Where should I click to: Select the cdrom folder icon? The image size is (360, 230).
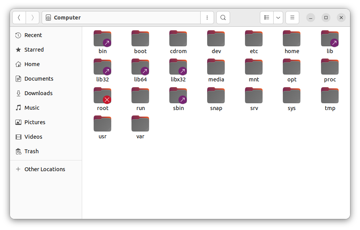tap(178, 38)
